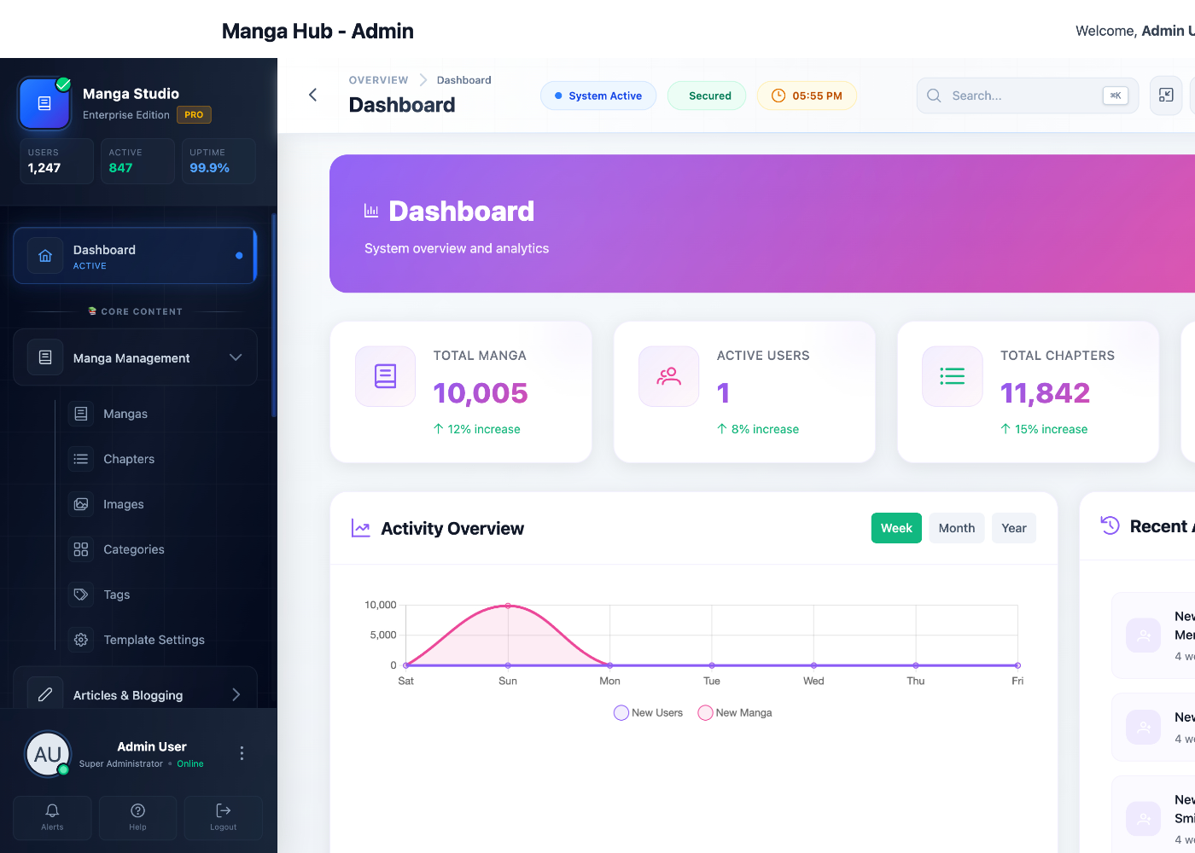This screenshot has width=1195, height=853.
Task: Click the Manga Management document icon
Action: [x=45, y=357]
